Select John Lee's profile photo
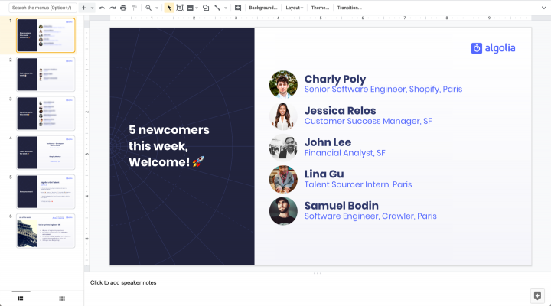 [283, 148]
